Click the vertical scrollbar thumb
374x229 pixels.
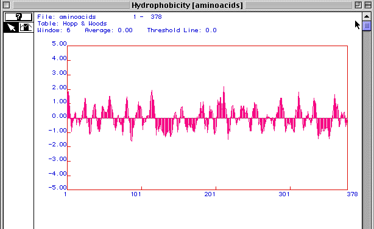pos(367,26)
